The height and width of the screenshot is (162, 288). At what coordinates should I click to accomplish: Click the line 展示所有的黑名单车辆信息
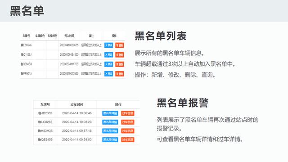coord(169,53)
